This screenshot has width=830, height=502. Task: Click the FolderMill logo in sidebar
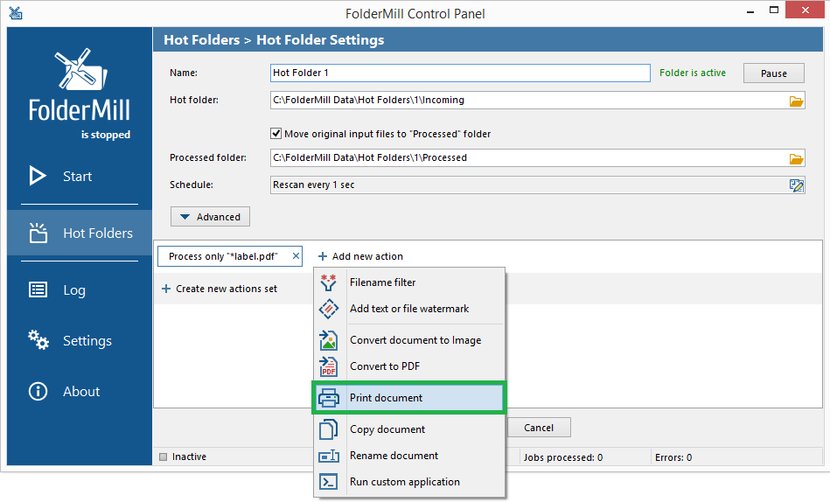[80, 85]
